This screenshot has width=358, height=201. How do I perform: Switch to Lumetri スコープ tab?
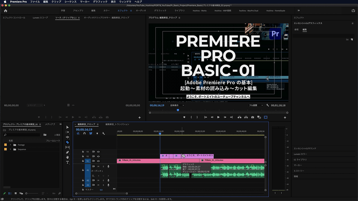[x=40, y=18]
